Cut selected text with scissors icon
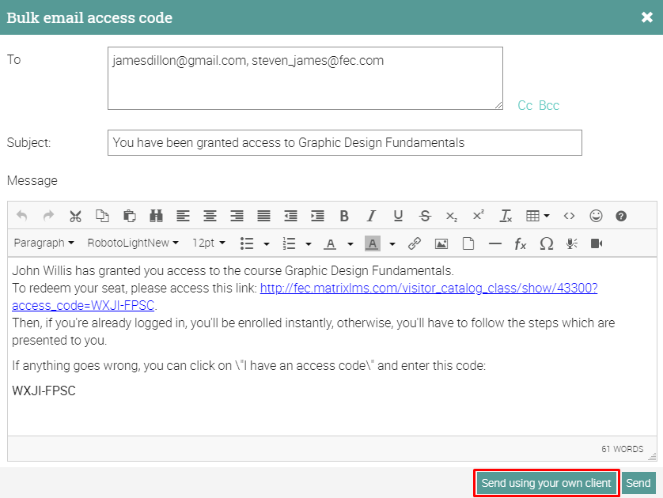Screen dimensions: 663x498 75,216
